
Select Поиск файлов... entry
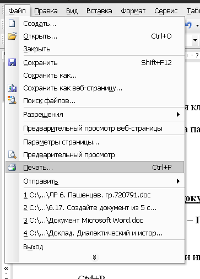[x=95, y=101]
